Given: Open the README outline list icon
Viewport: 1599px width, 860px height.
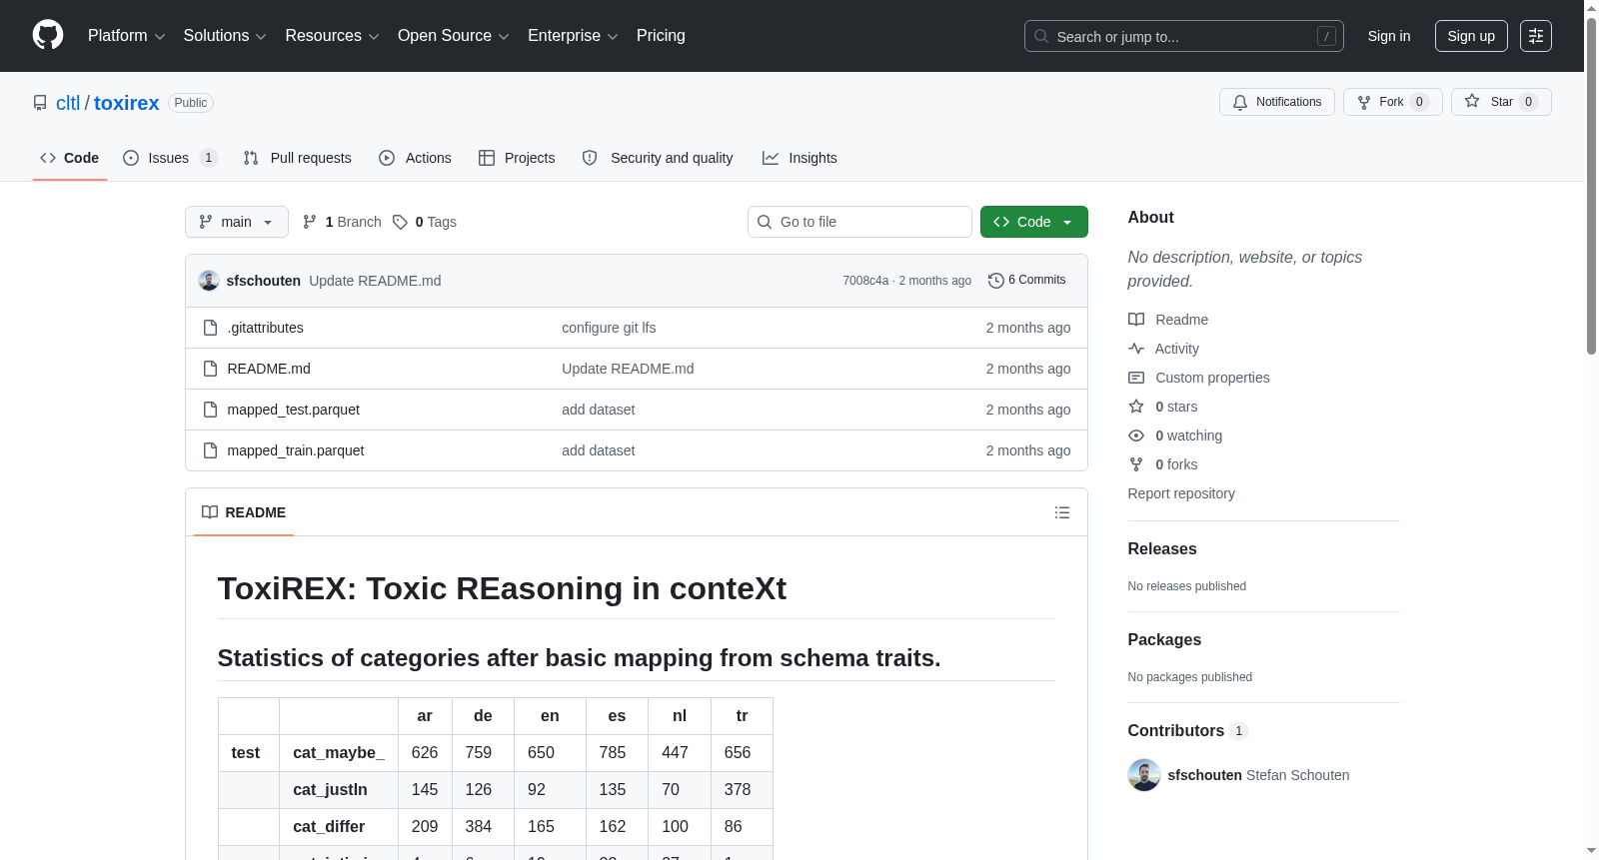Looking at the screenshot, I should coord(1062,512).
